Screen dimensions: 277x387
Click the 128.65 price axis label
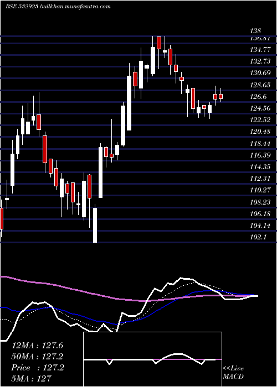(260, 85)
